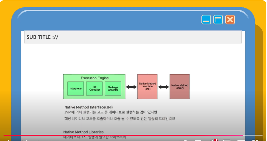Select the "JIT Compiler" box
The image size is (267, 141).
(x=94, y=89)
